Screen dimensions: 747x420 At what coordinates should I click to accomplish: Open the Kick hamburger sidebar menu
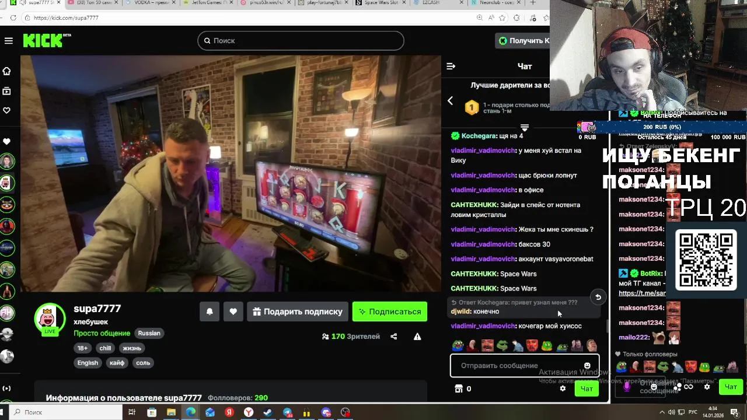point(8,41)
